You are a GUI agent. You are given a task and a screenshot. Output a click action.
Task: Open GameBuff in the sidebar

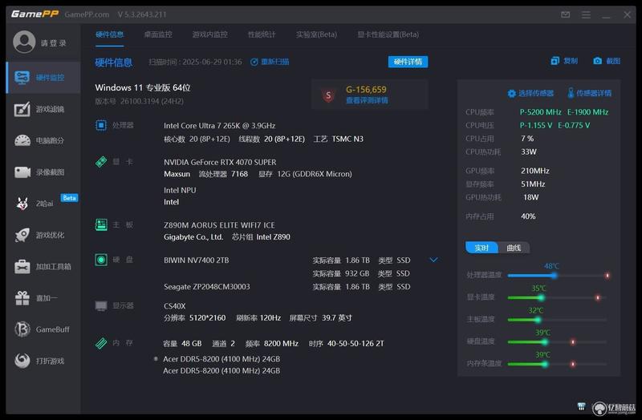coord(43,329)
